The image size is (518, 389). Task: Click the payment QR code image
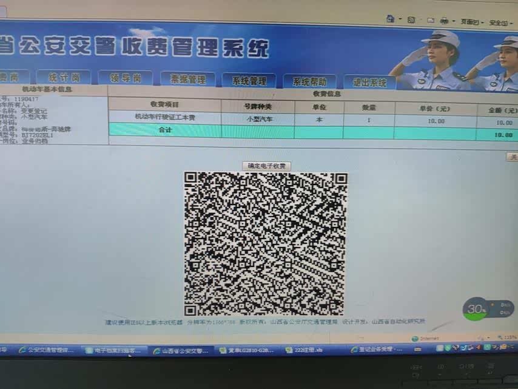[x=266, y=243]
